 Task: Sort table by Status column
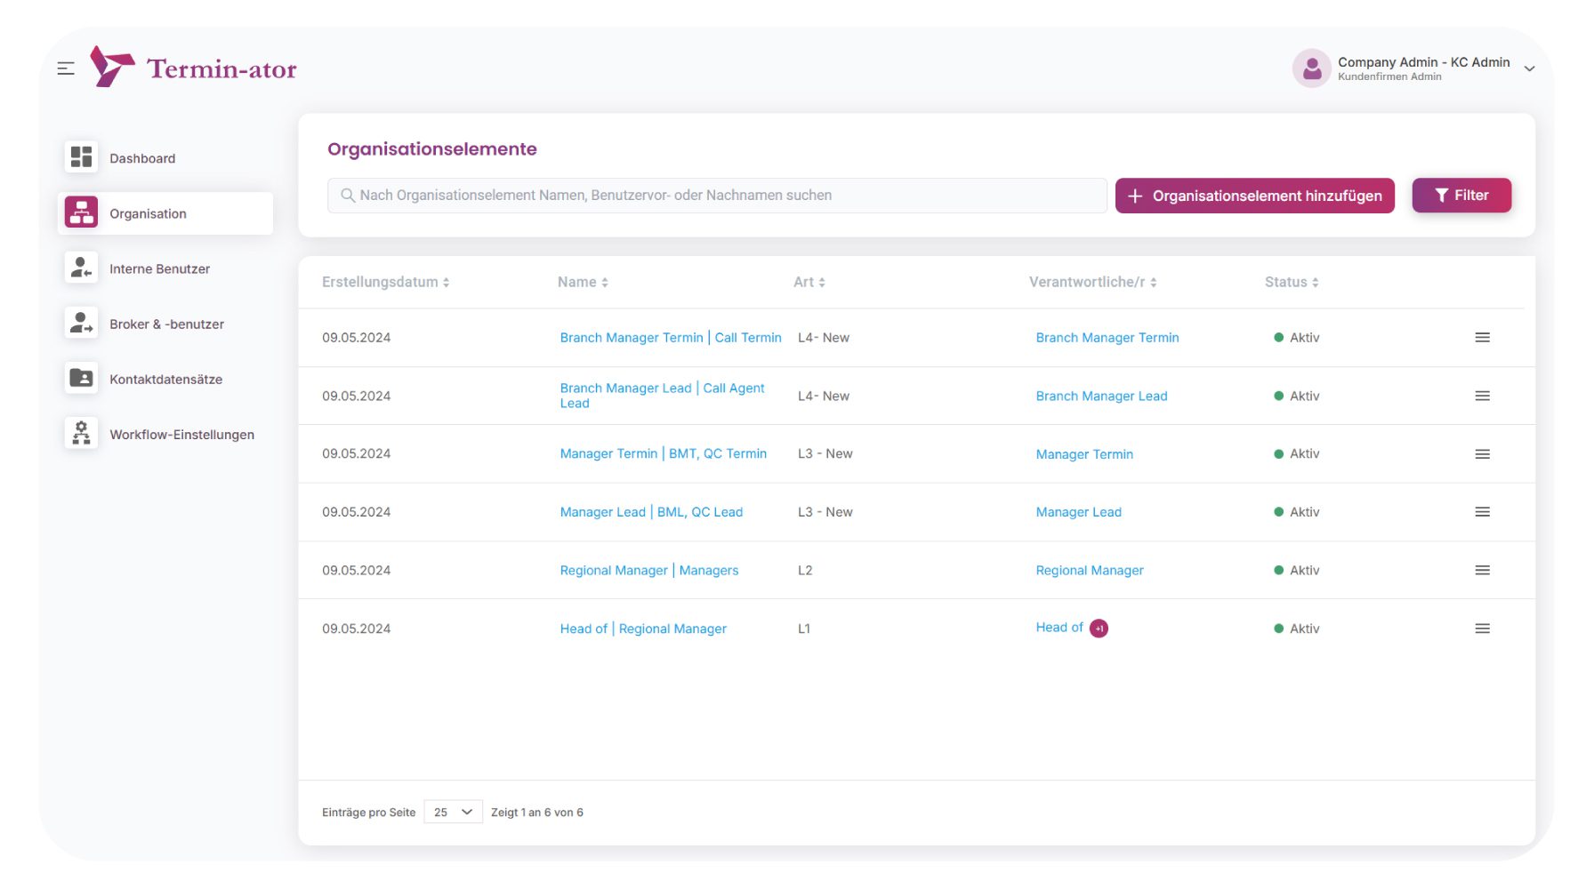[x=1291, y=282]
